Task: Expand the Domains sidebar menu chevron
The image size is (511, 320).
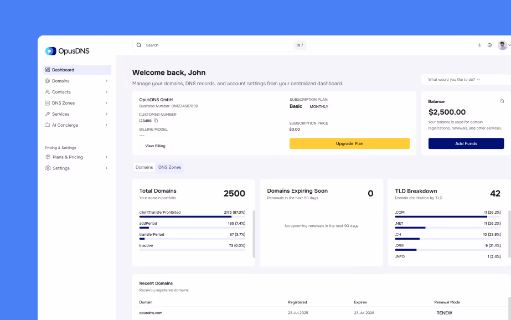Action: tap(106, 81)
